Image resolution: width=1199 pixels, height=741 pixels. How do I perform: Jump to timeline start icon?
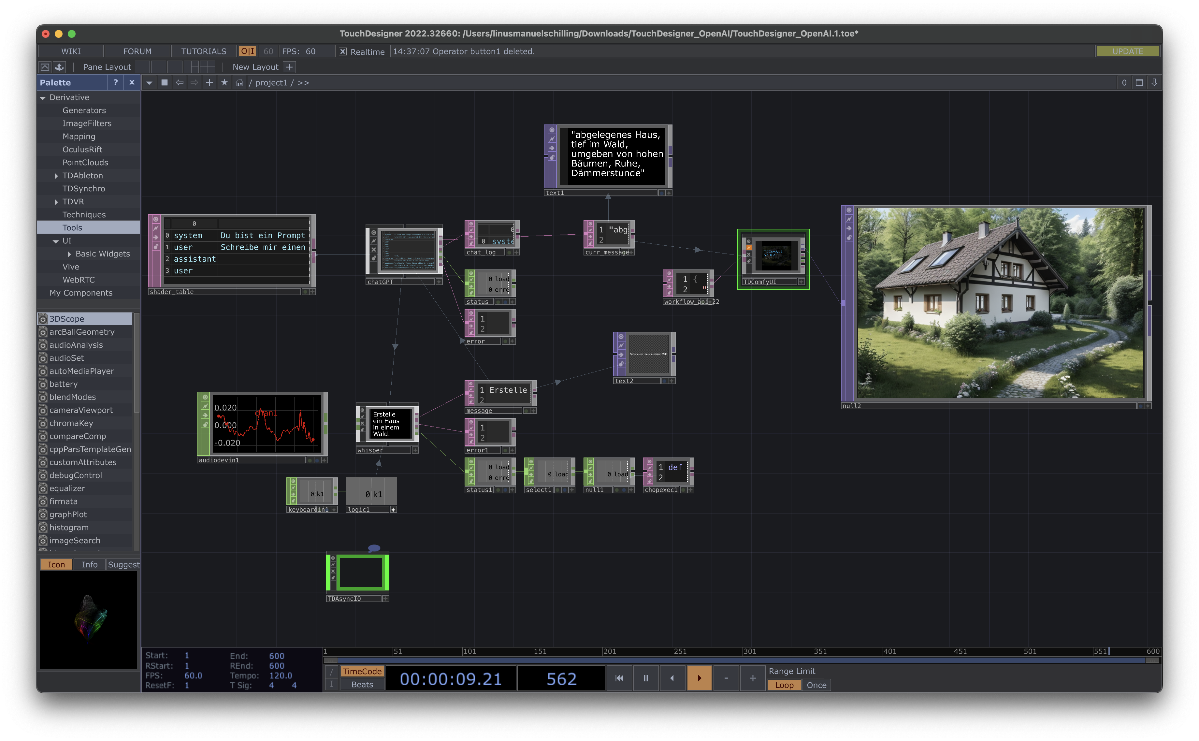click(x=619, y=678)
